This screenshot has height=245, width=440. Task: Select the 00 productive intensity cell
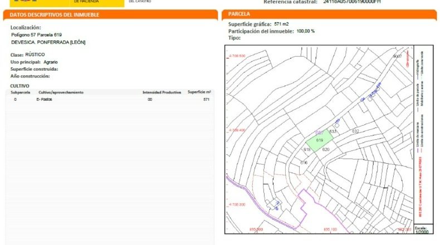pyautogui.click(x=150, y=99)
